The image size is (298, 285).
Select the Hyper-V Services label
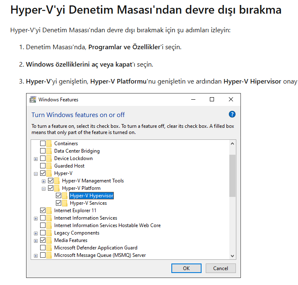point(89,203)
